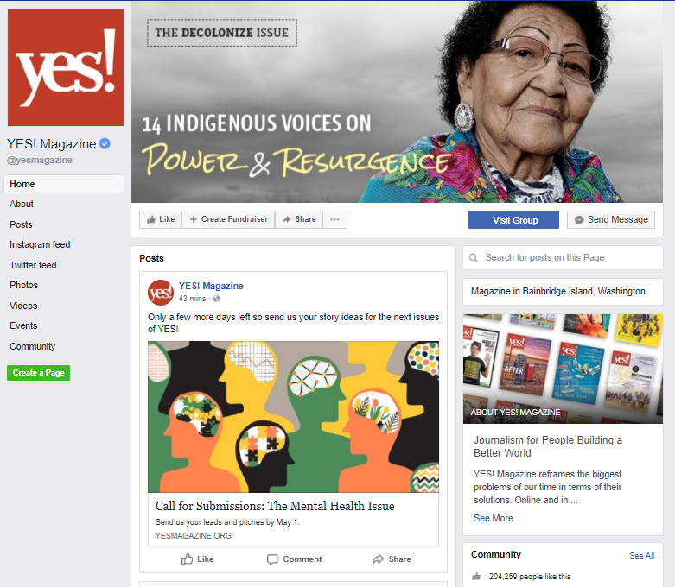The height and width of the screenshot is (587, 675).
Task: Click the post's YES! avatar icon
Action: coord(161,293)
